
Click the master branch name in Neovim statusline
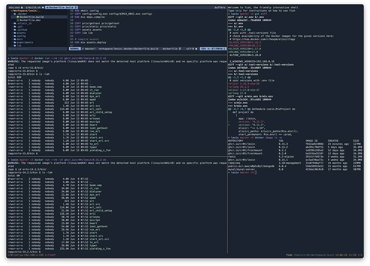(90, 49)
